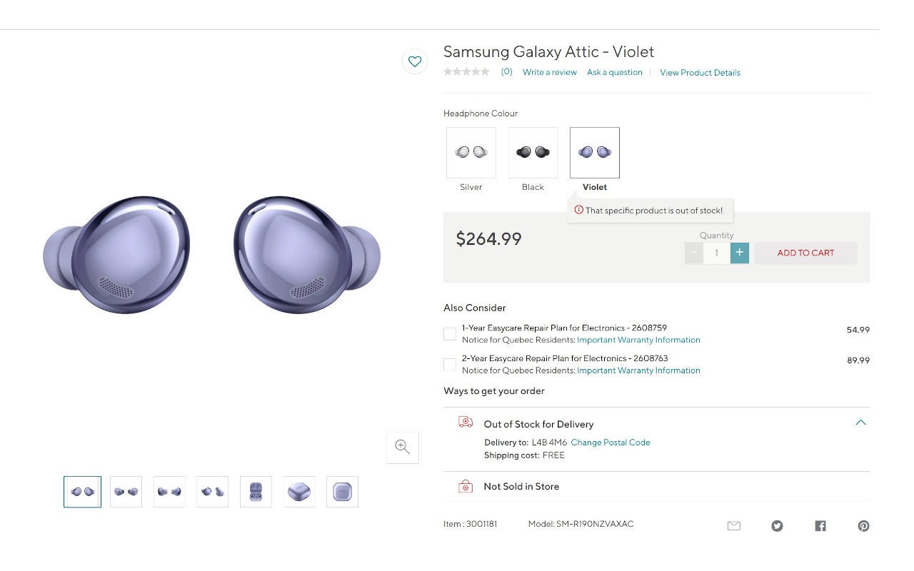This screenshot has height=571, width=914.
Task: Collapse the Out of Stock for Delivery section
Action: (860, 423)
